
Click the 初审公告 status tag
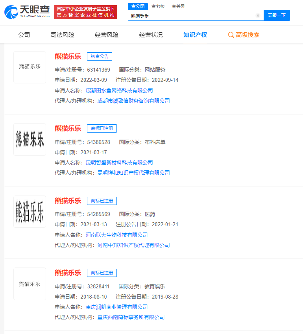[100, 56]
